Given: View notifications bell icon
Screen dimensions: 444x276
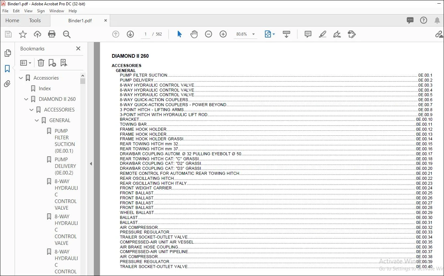Looking at the screenshot, I should coord(437,20).
